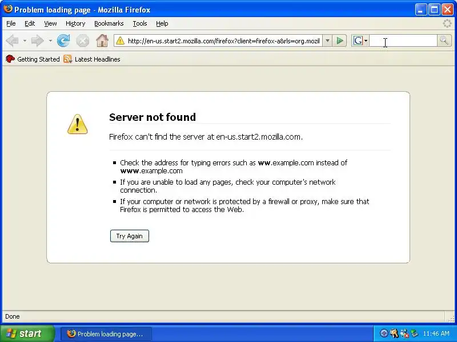Close the Firefox window
Viewport: 457px width, 342px height.
(447, 10)
